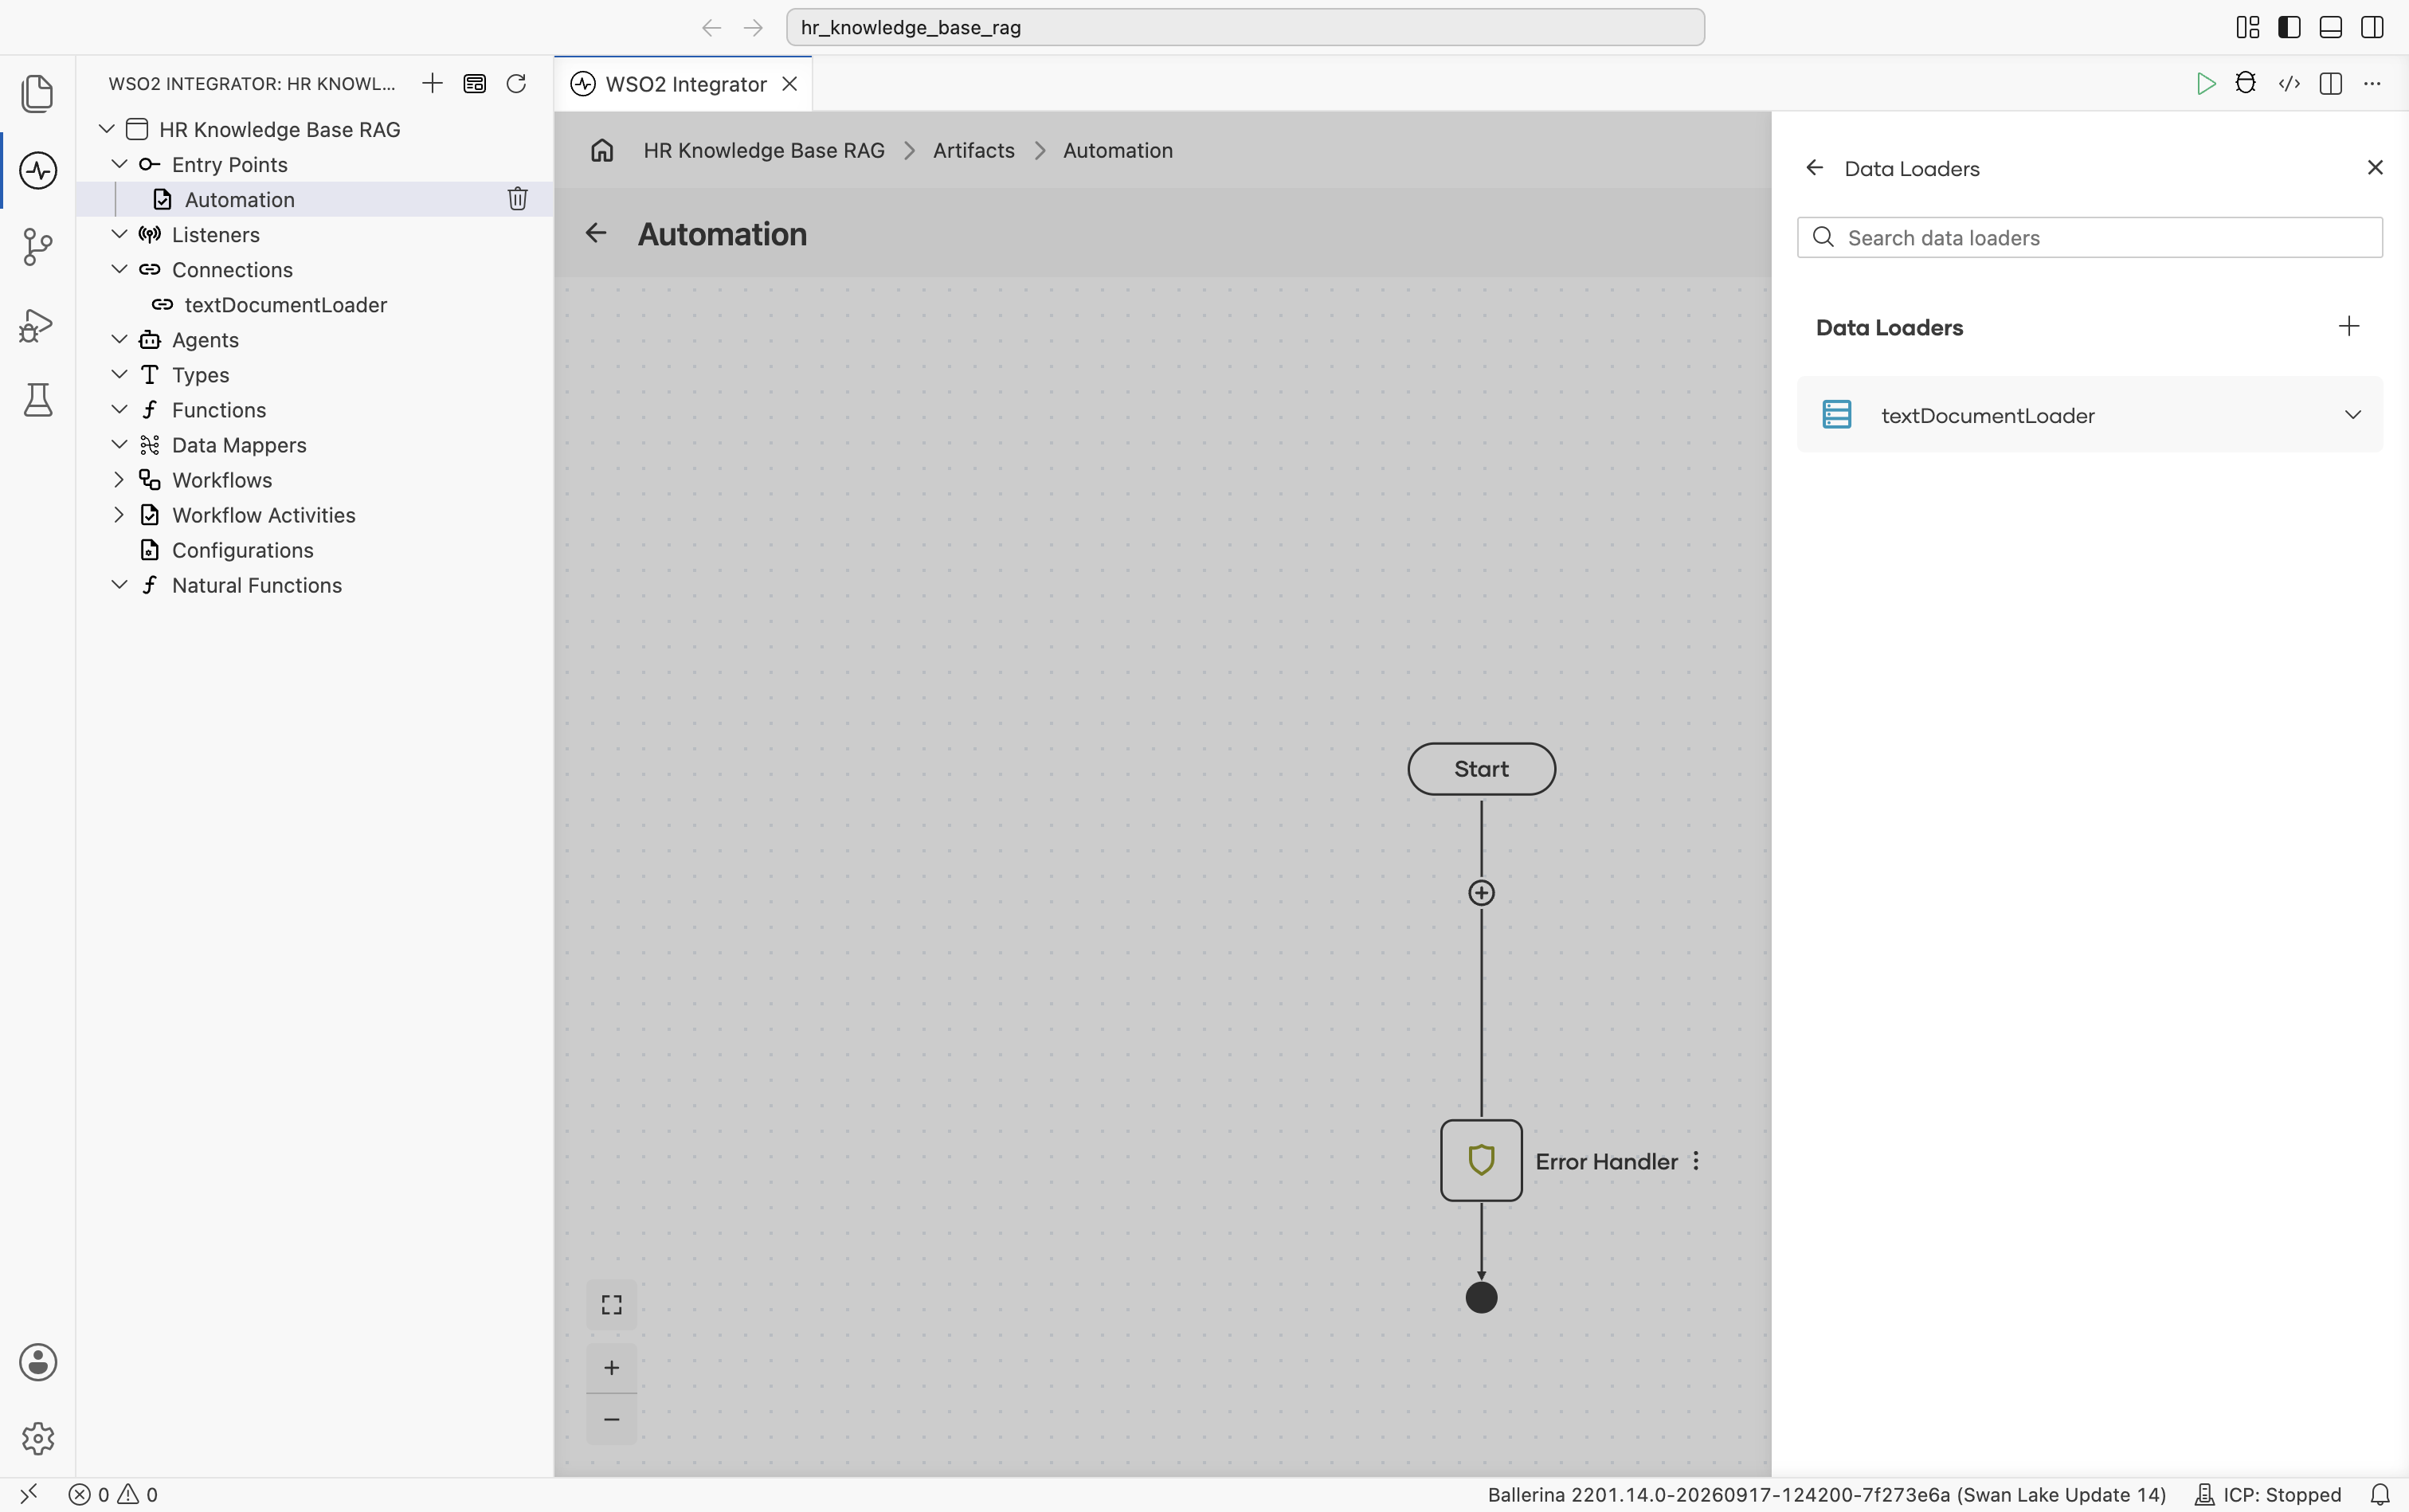The height and width of the screenshot is (1512, 2409).
Task: Click back arrow beside Automation title
Action: 596,233
